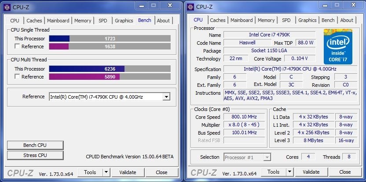Open the Caches tab in the right CPU window

tap(218, 20)
